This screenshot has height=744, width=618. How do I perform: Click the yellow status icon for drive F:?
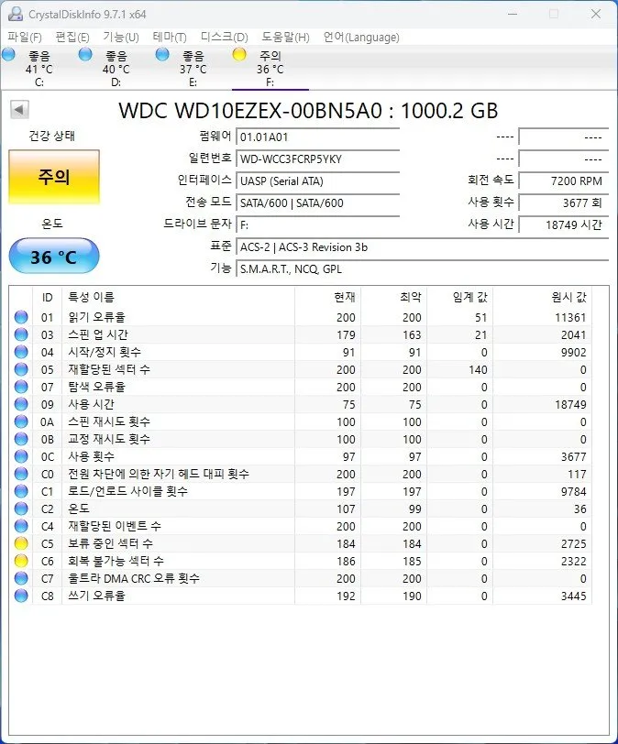(x=239, y=54)
